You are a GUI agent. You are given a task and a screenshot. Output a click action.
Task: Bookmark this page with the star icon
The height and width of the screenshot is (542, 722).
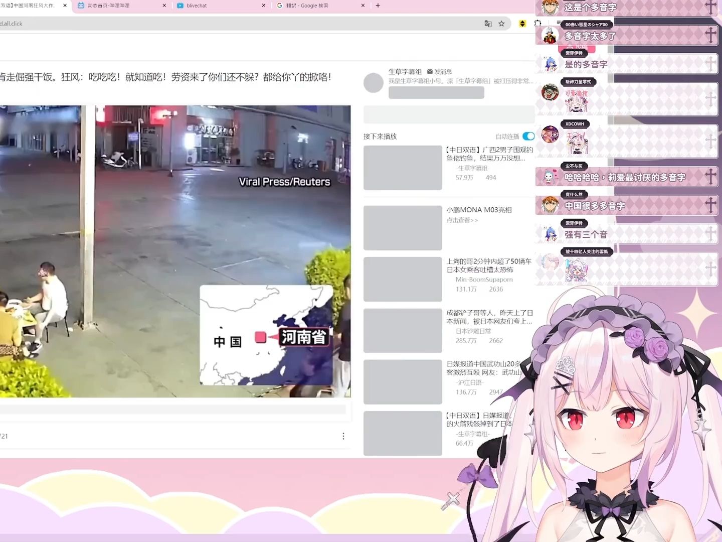(501, 24)
